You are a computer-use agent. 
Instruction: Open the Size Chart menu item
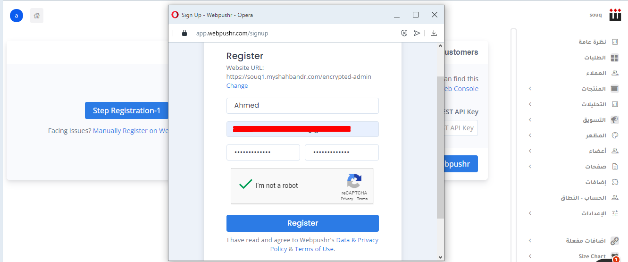(x=592, y=256)
